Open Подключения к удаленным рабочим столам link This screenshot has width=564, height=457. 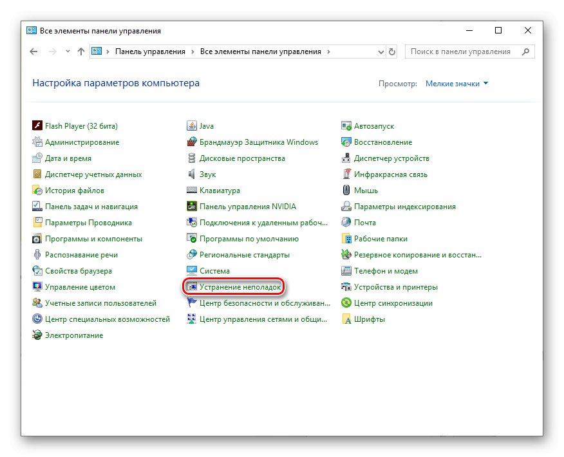(x=264, y=223)
